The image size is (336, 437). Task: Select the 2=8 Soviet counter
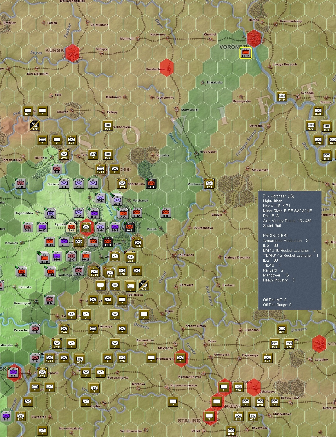pos(42,372)
